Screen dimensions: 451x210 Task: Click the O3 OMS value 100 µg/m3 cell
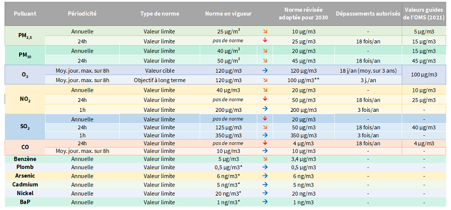point(424,75)
